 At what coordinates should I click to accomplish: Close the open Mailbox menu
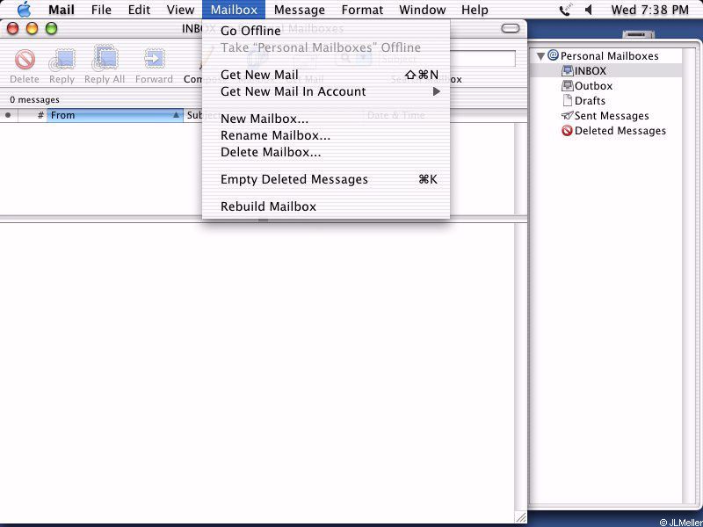(x=234, y=10)
